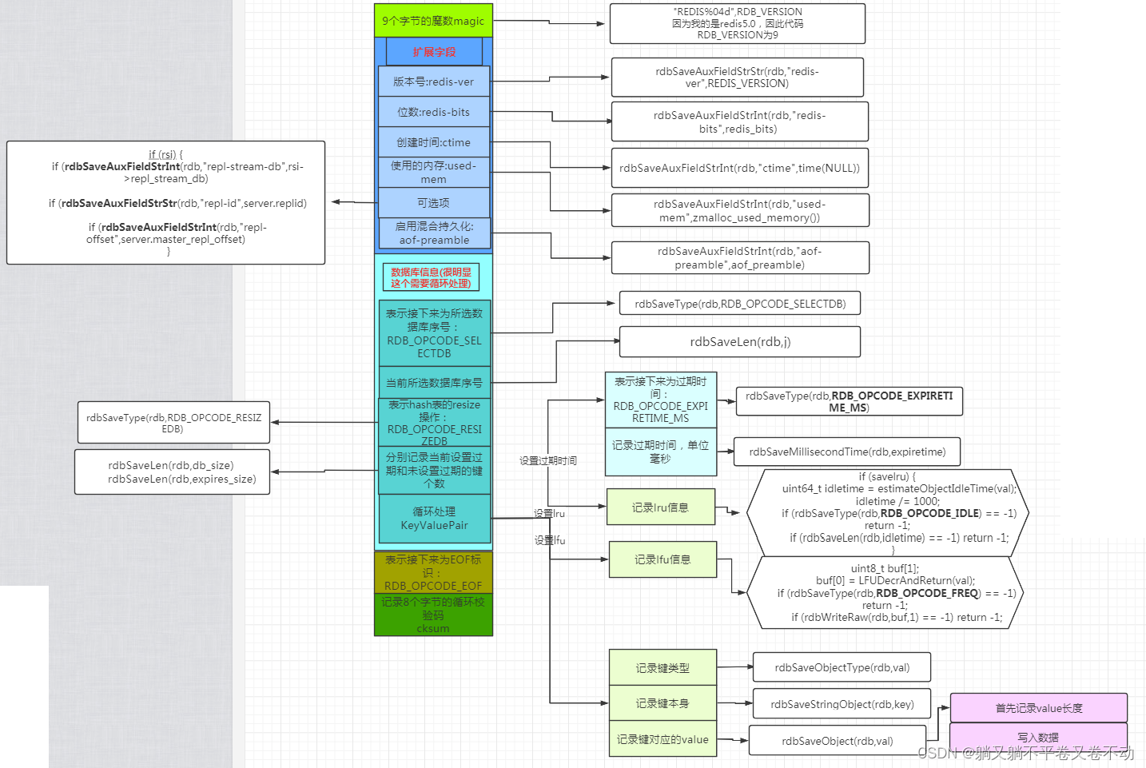The height and width of the screenshot is (768, 1146).
Task: Select the LFUDecrAndReturn code hexagon
Action: pos(885,592)
